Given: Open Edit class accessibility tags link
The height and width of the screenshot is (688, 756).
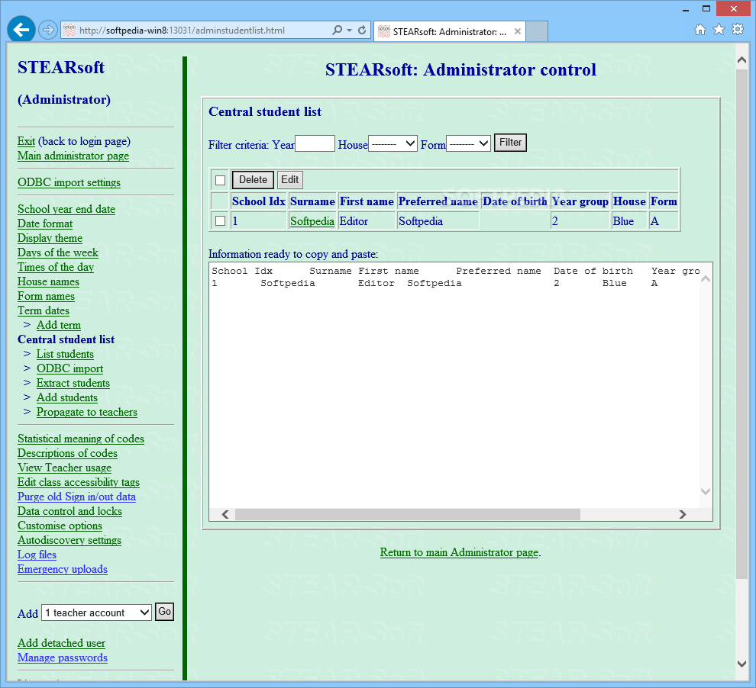Looking at the screenshot, I should click(x=79, y=482).
